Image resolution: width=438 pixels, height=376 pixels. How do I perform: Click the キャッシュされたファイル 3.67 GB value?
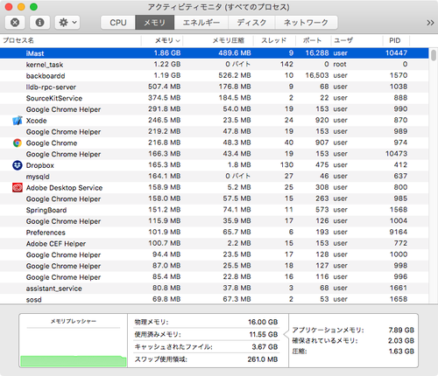coord(265,347)
